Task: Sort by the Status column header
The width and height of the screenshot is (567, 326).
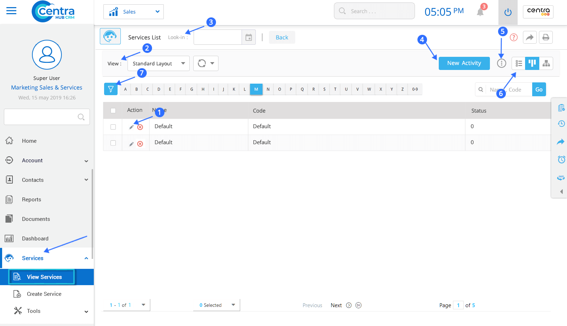Action: tap(479, 111)
